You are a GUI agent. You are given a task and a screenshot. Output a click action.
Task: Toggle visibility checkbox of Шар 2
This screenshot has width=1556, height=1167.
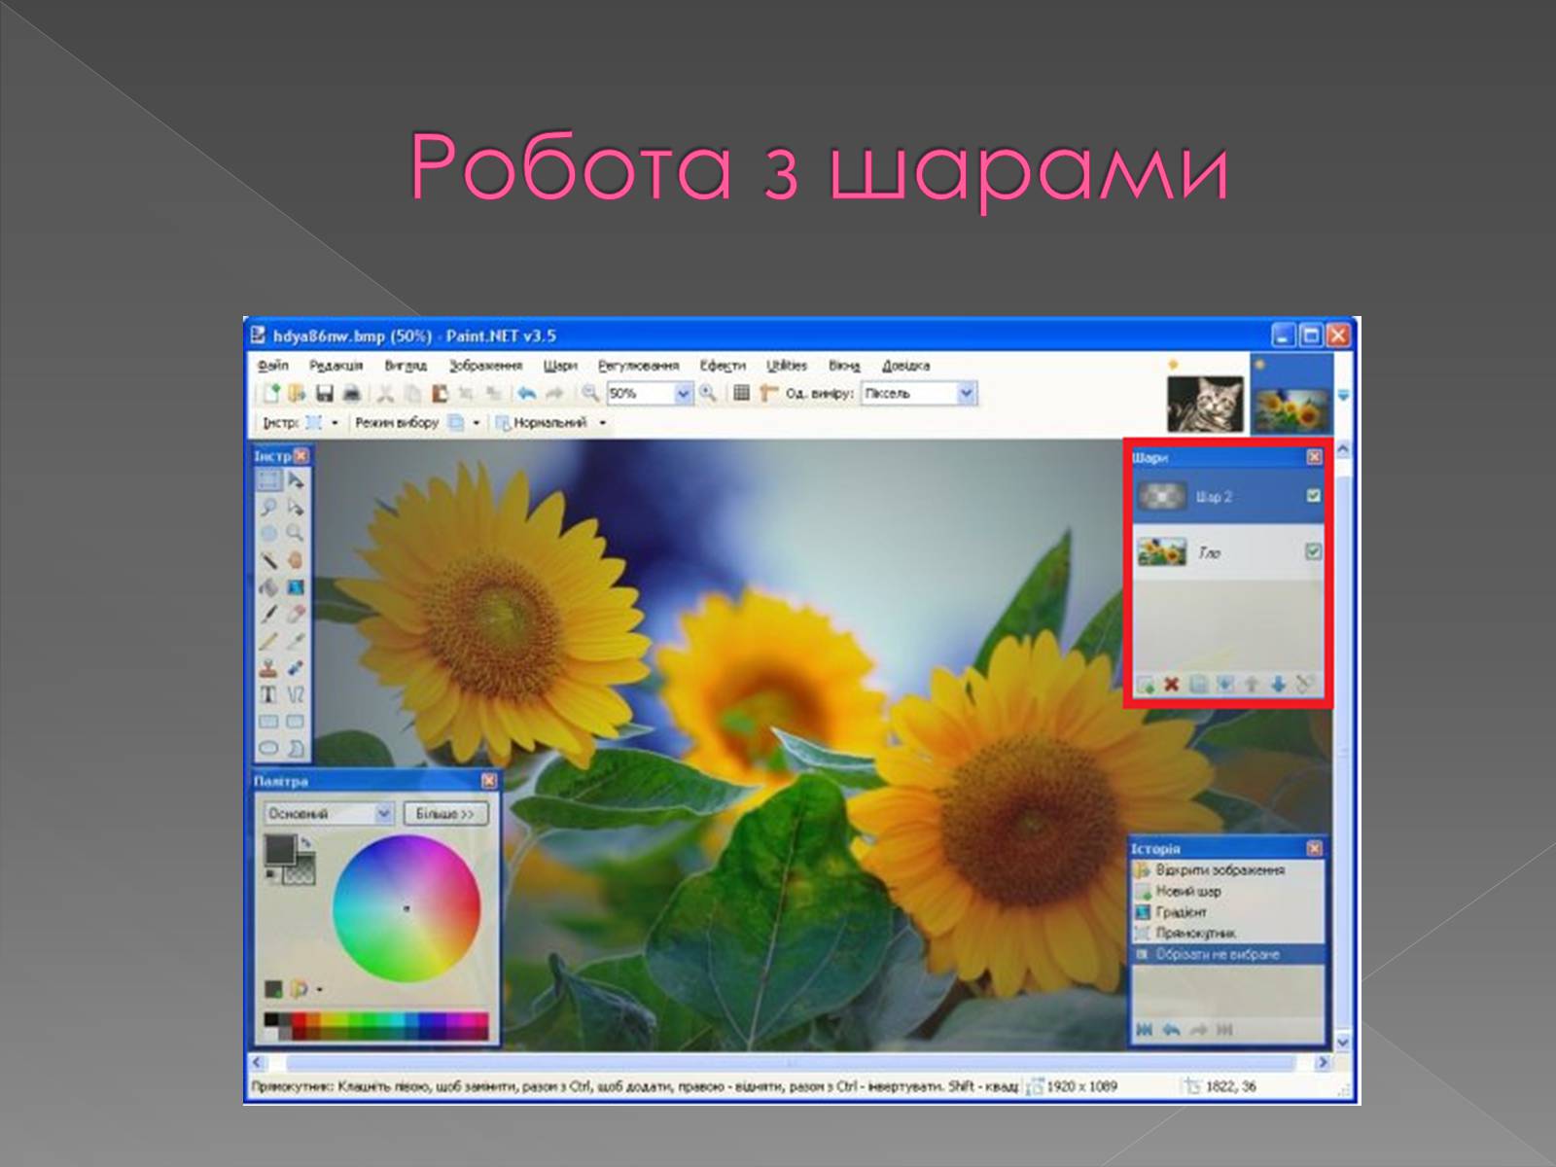pyautogui.click(x=1313, y=496)
